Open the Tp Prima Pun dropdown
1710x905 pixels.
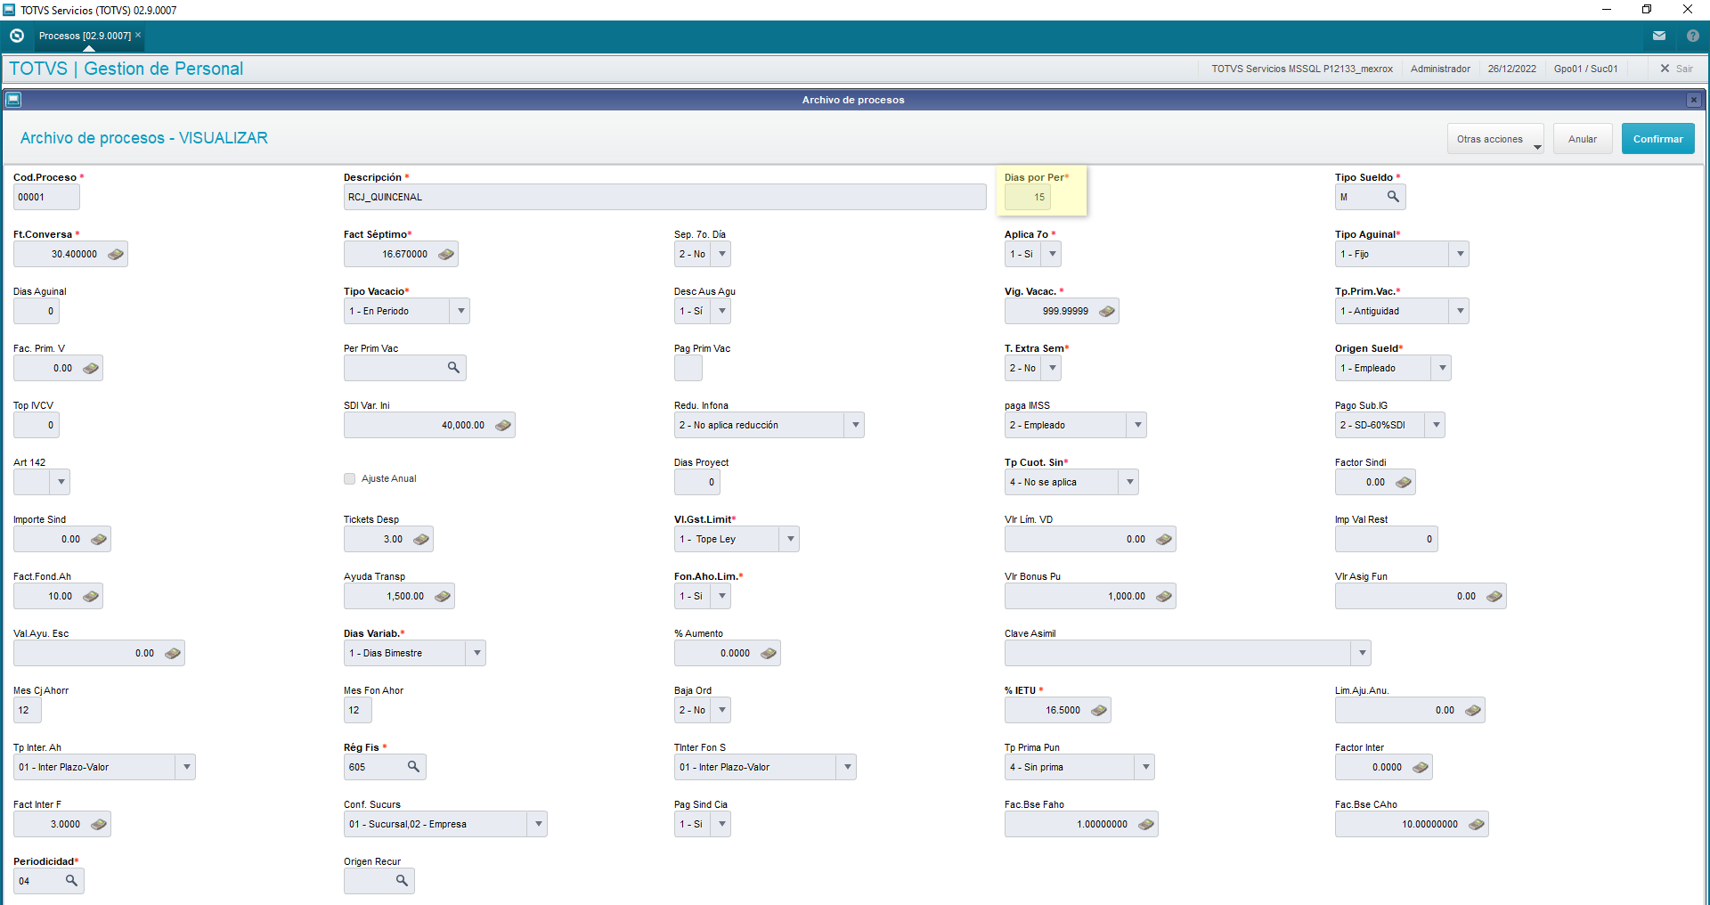click(x=1145, y=768)
